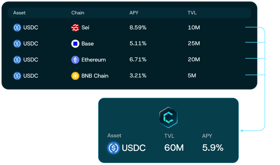Click the USDC icon in the Base row

(17, 44)
